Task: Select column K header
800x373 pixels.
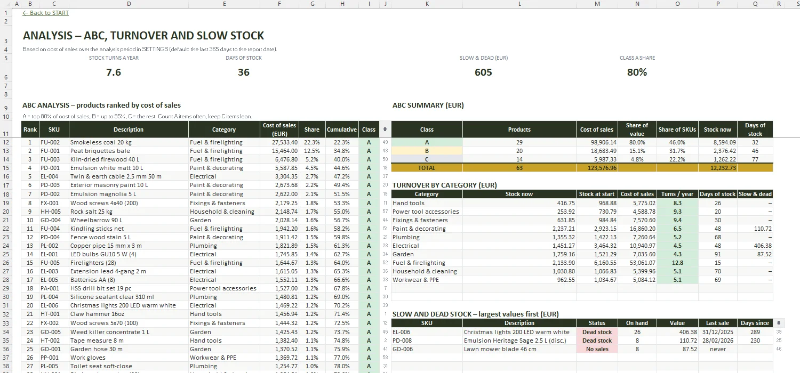Action: [427, 4]
